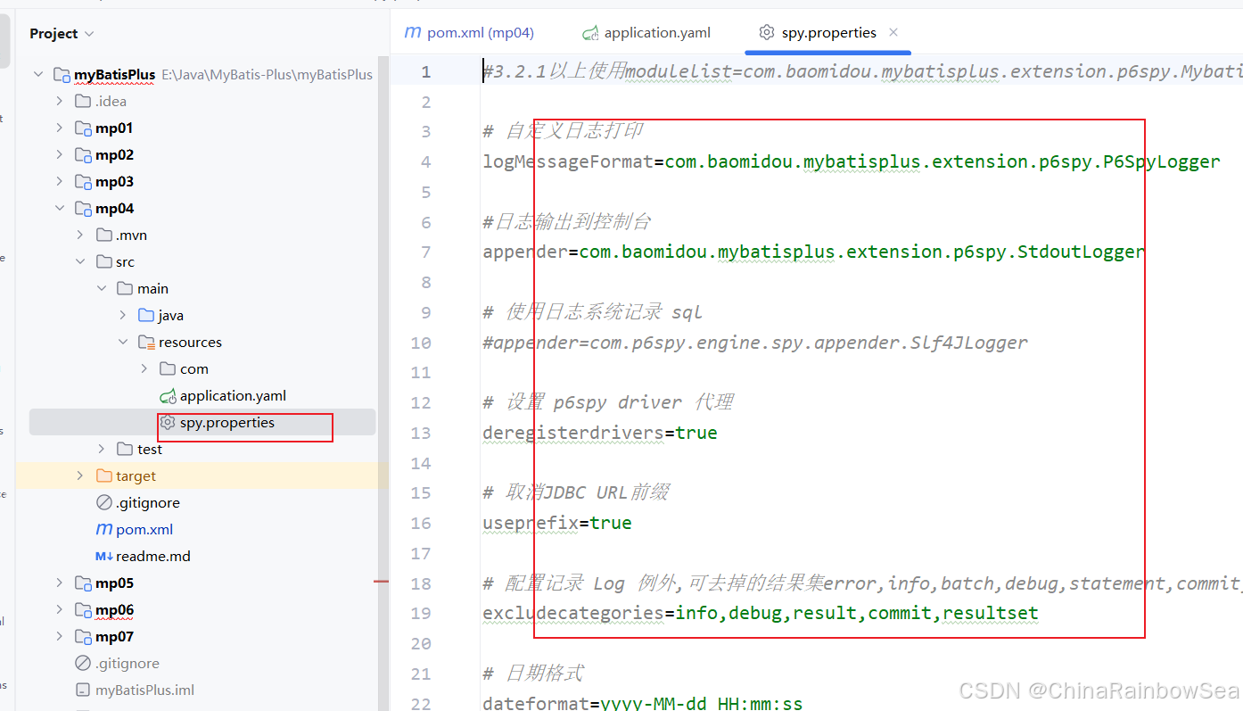Open myBatisPlus.iml file
The image size is (1243, 711).
coord(144,690)
